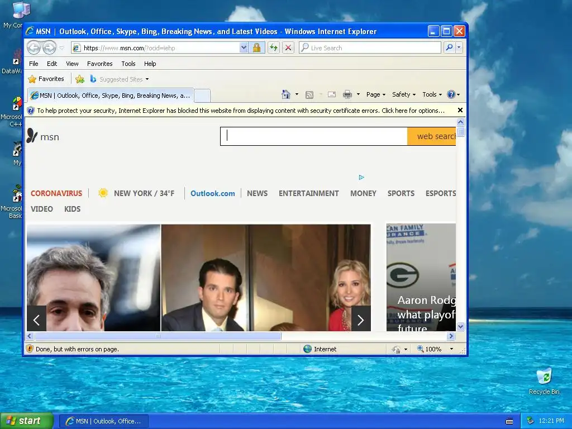This screenshot has height=429, width=572.
Task: Go to the ESPORTS section
Action: coord(441,193)
